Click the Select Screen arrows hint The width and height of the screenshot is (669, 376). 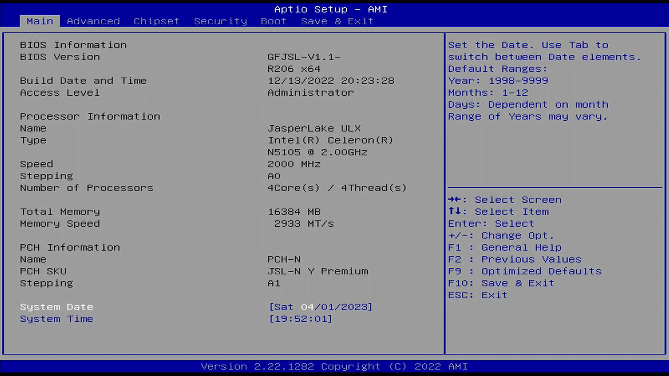(505, 200)
